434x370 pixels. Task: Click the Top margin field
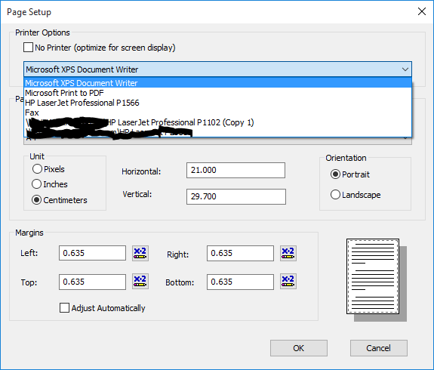[x=92, y=282]
